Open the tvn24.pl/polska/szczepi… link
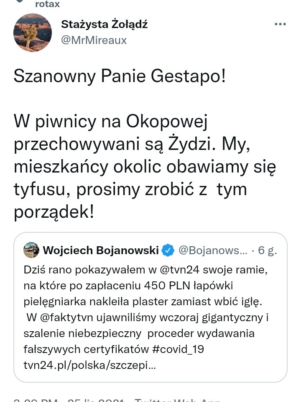Screen dimensions: 301x402 click(89, 365)
